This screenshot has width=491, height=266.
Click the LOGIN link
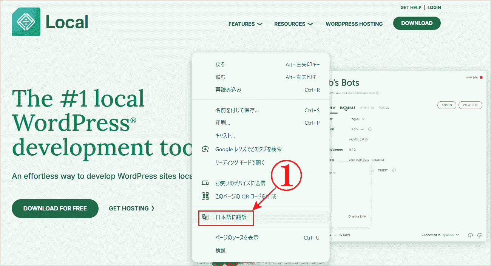pyautogui.click(x=434, y=8)
